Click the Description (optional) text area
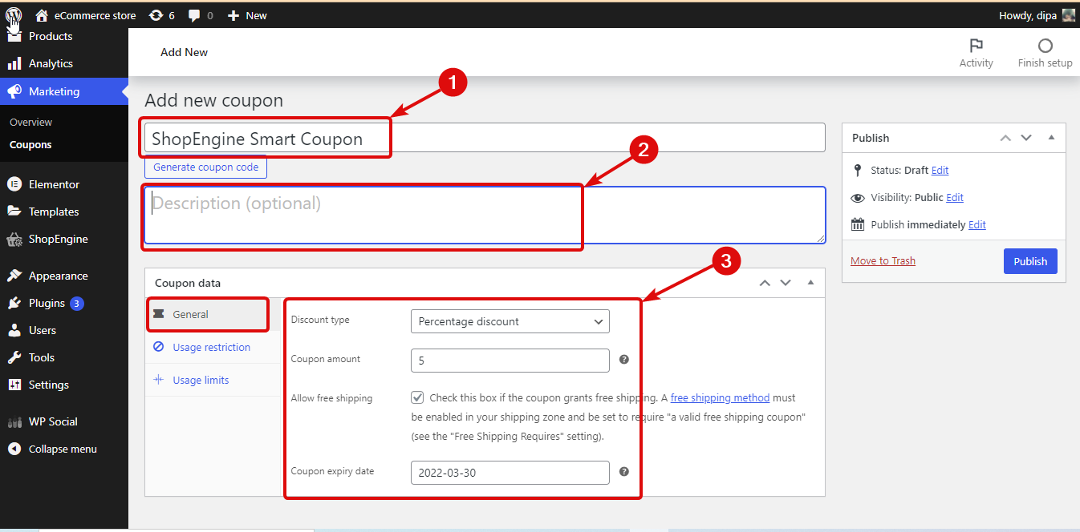The width and height of the screenshot is (1080, 532). pos(485,215)
